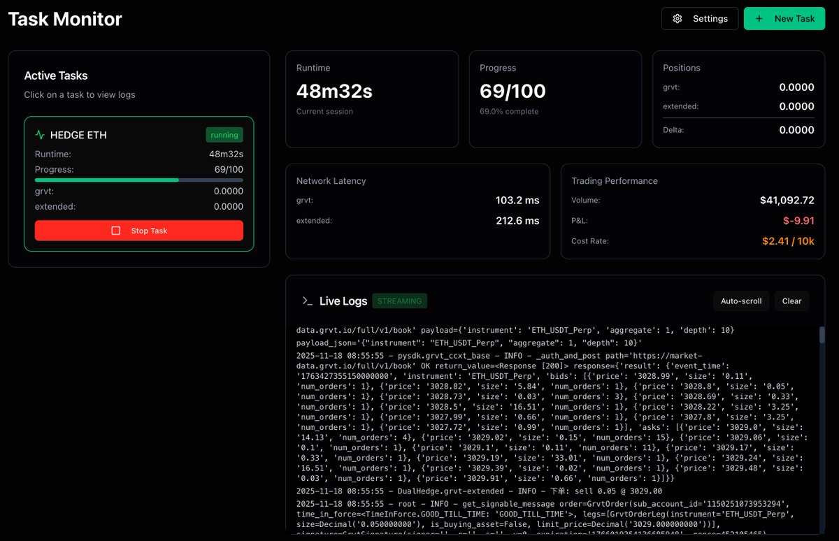This screenshot has height=541, width=839.
Task: Click the Volume value $41,092.72
Action: click(x=787, y=201)
